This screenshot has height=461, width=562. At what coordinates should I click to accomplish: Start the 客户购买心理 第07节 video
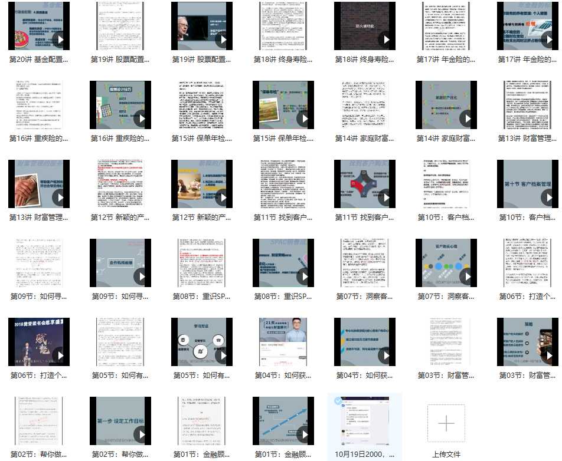467,277
